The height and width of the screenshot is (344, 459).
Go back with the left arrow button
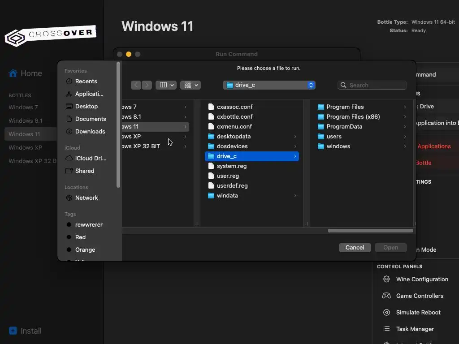(136, 85)
